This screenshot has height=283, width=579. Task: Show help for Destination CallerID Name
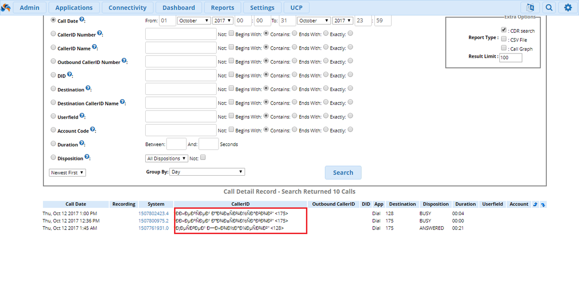click(122, 102)
